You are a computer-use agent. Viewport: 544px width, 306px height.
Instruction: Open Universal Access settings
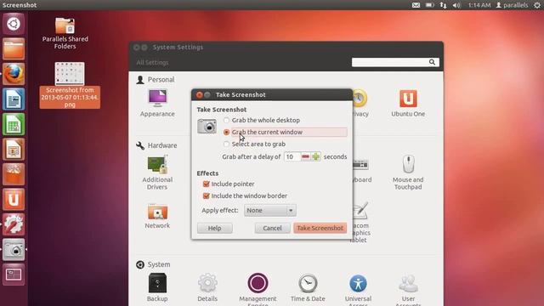point(358,289)
